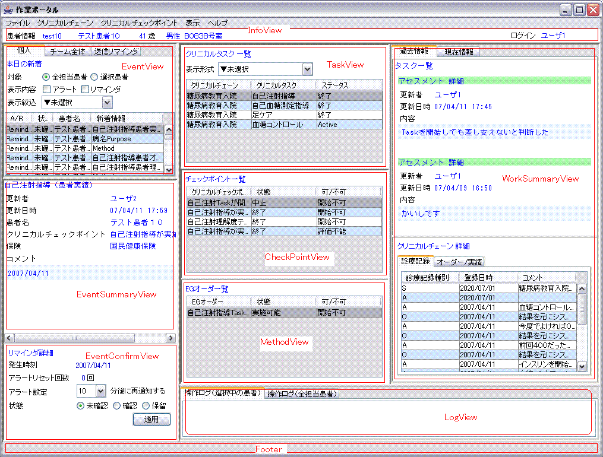The image size is (603, 457).
Task: Select the 病名Purpose event row
Action: [85, 139]
